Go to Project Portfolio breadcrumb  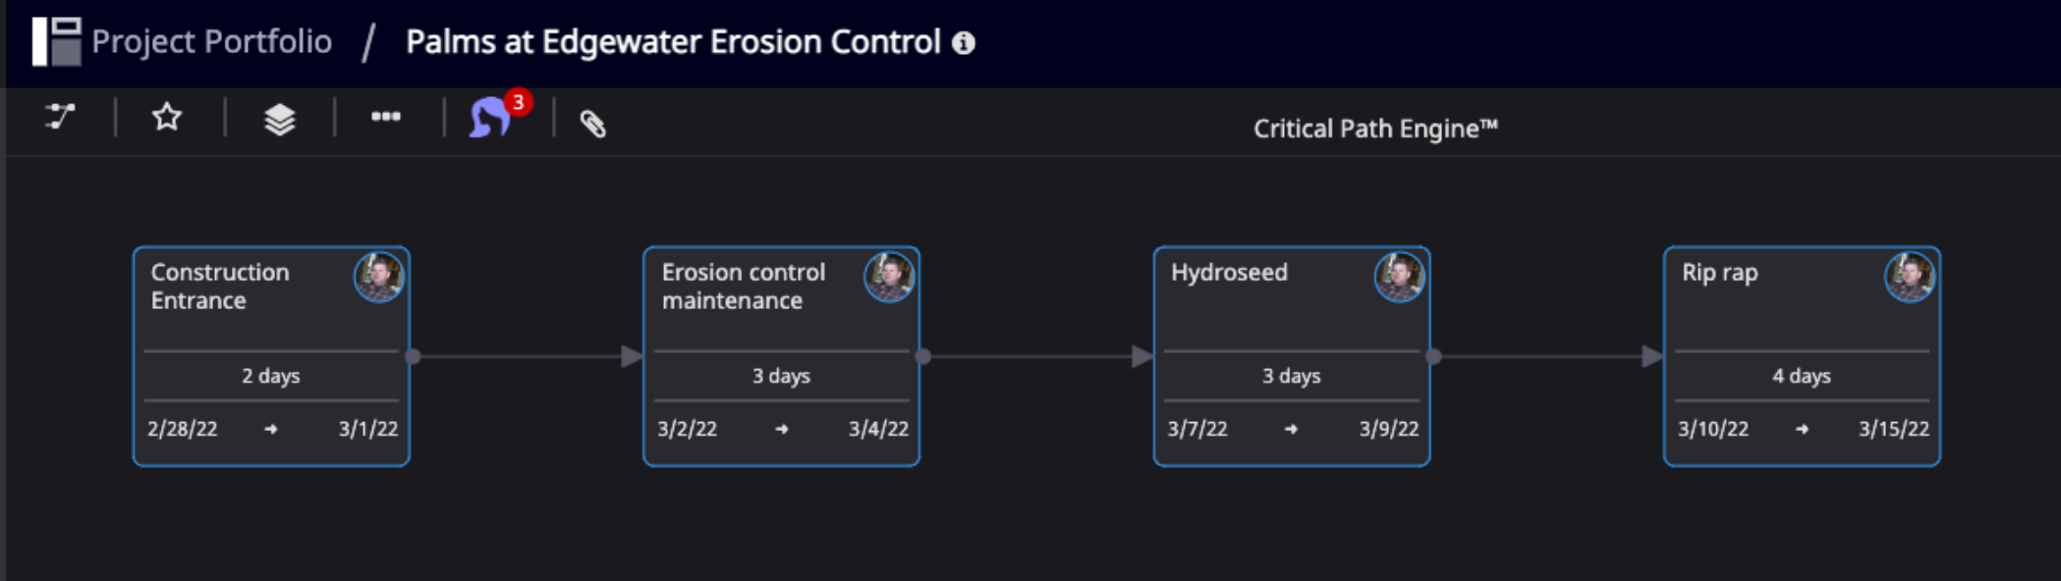[211, 41]
